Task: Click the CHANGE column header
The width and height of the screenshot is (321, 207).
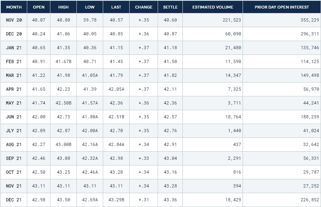Action: pyautogui.click(x=143, y=7)
